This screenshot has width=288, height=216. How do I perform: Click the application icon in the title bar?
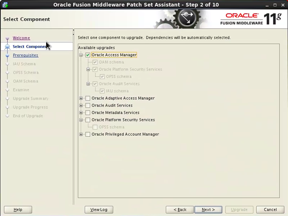[x=5, y=5]
